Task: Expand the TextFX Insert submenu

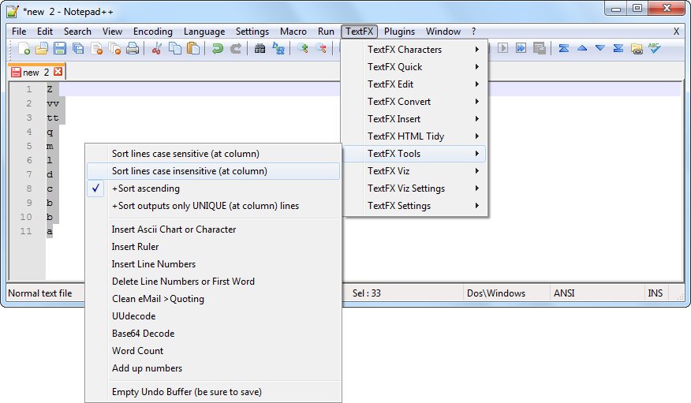Action: tap(414, 119)
